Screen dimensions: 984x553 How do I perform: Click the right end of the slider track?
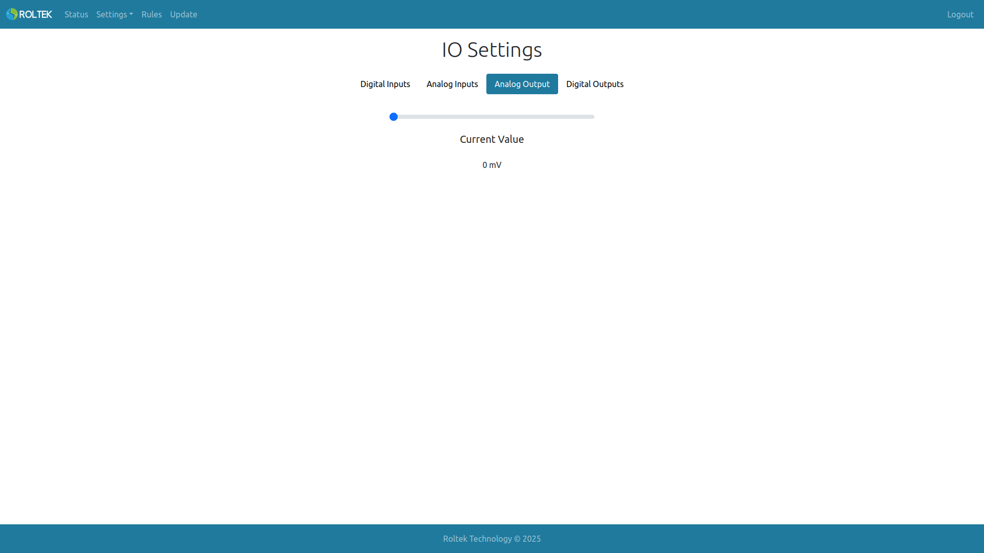592,117
